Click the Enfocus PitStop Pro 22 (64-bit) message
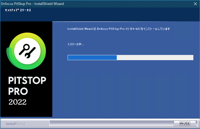 point(118,29)
